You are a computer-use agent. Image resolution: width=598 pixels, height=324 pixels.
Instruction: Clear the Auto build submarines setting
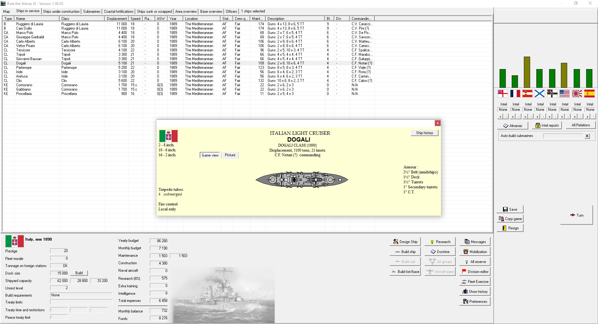pos(587,136)
